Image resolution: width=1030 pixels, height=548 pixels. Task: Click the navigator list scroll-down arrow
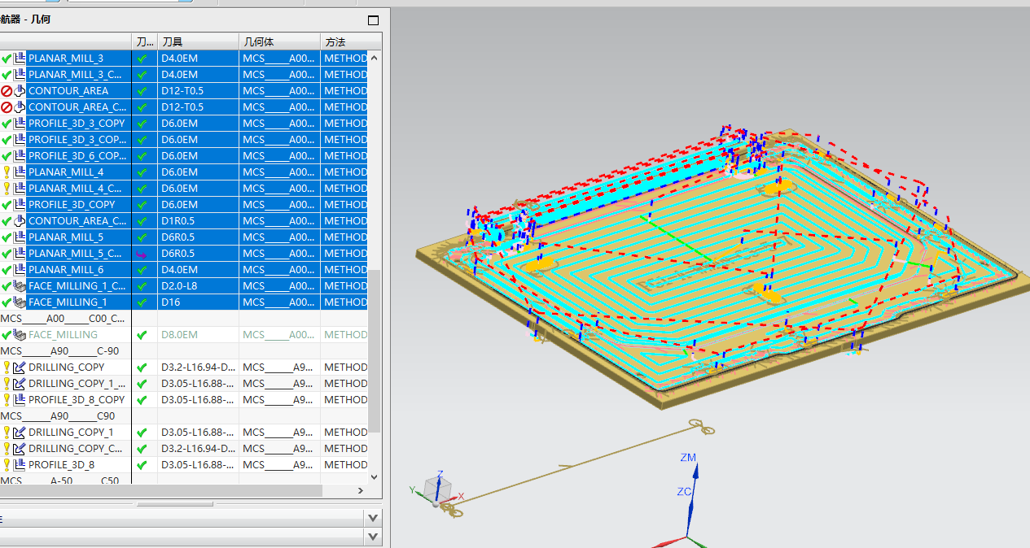click(375, 477)
